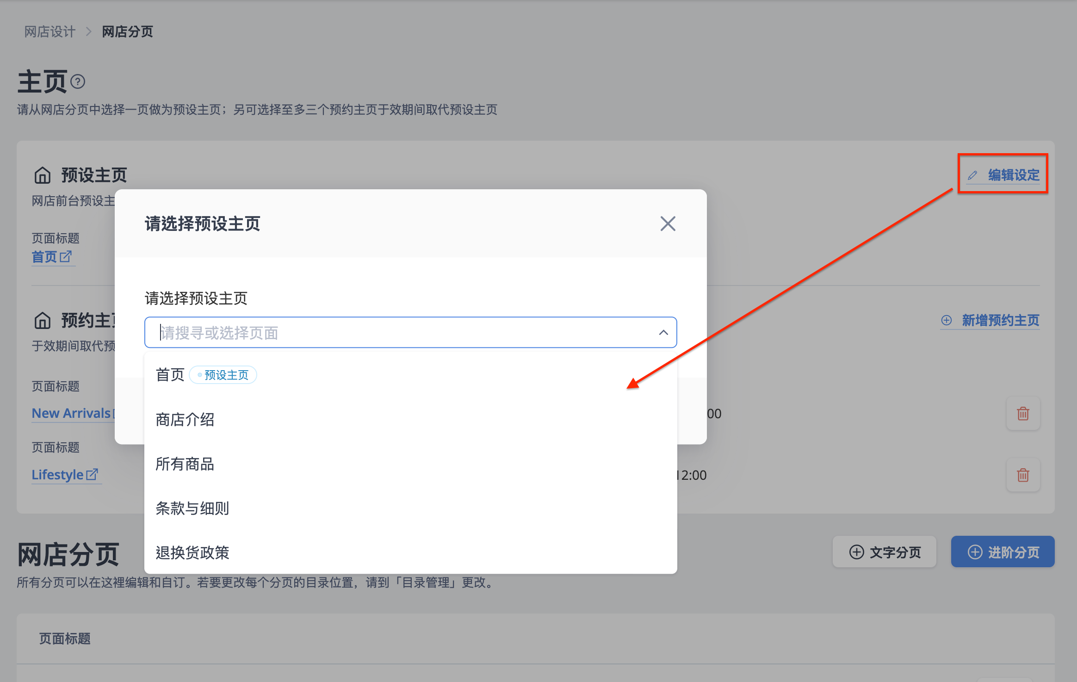
Task: Select 首页 option in dropdown list
Action: (410, 375)
